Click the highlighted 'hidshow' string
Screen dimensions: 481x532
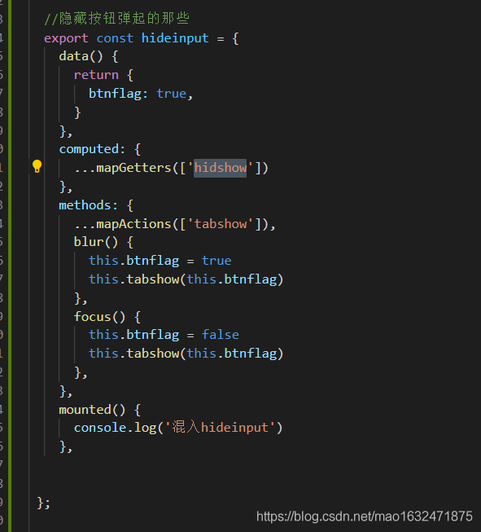(x=221, y=168)
